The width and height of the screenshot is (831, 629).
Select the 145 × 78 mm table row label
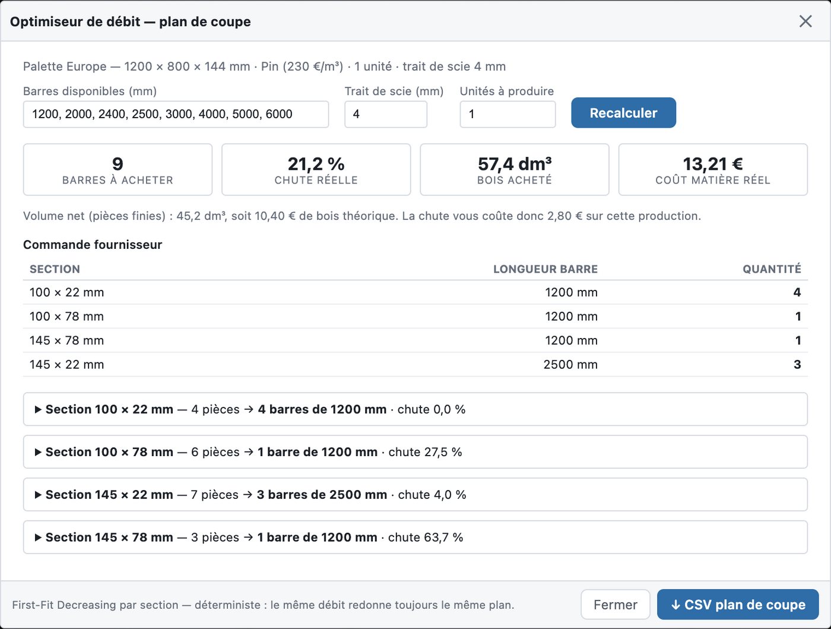66,340
